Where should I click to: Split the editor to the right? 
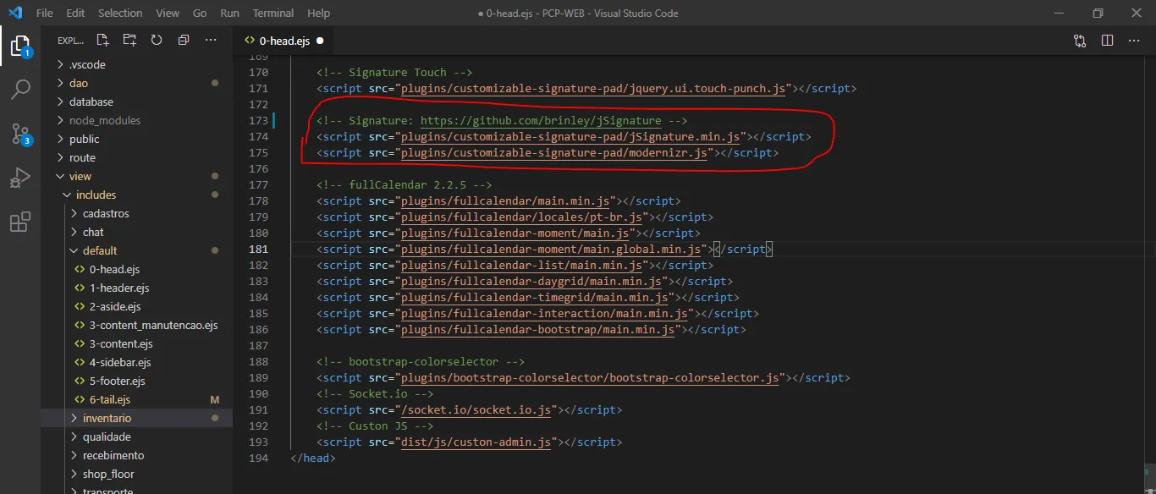coord(1107,40)
